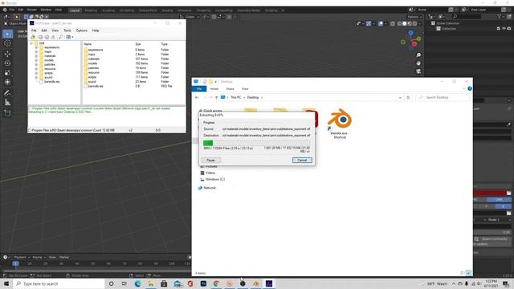Select Blender's Annotate tool
Viewport: 514px width, 289px height.
click(x=7, y=93)
